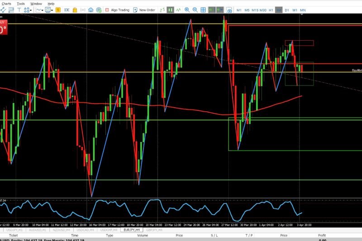Click the green radar signals icon
This screenshot has height=241, width=362.
(x=99, y=10)
